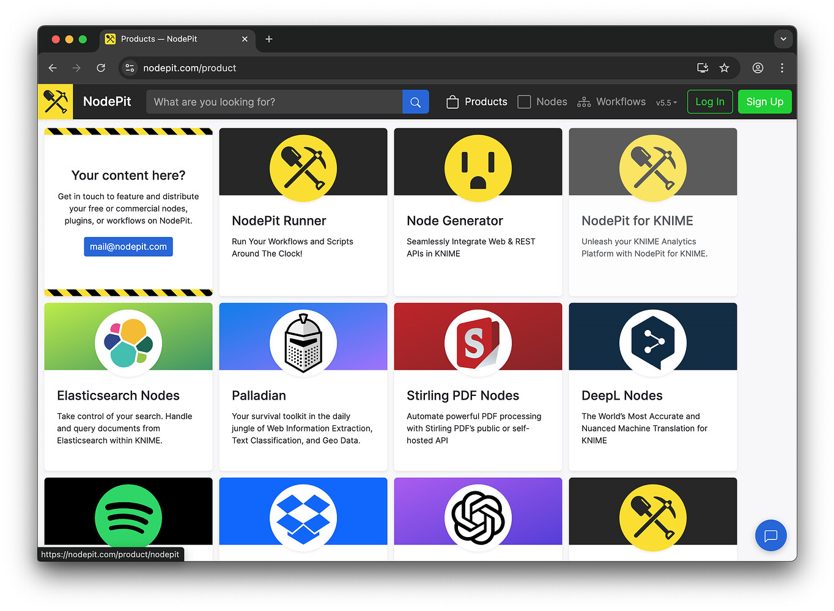The width and height of the screenshot is (834, 611).
Task: Click the DeepL Nodes hexagon icon
Action: click(x=652, y=342)
